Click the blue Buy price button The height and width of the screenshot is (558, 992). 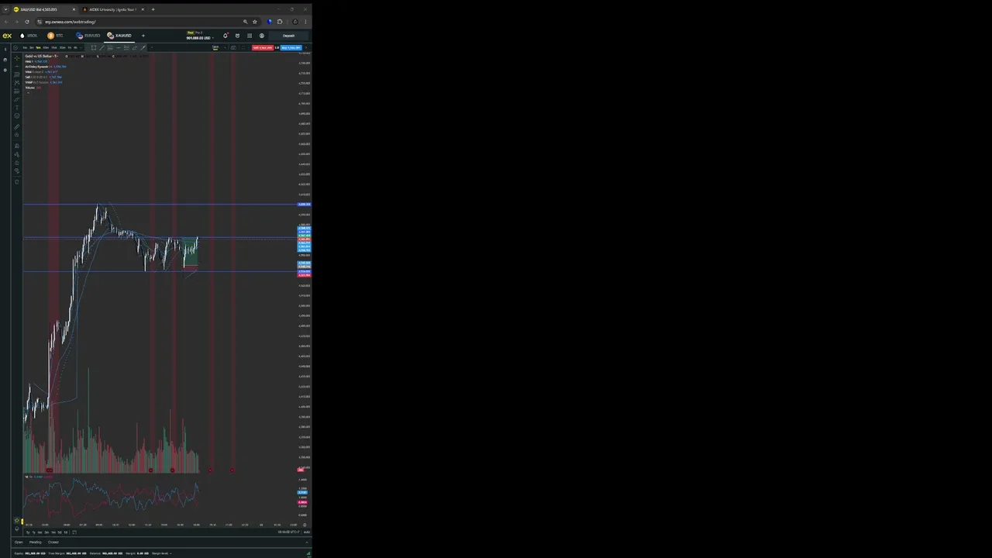[291, 48]
